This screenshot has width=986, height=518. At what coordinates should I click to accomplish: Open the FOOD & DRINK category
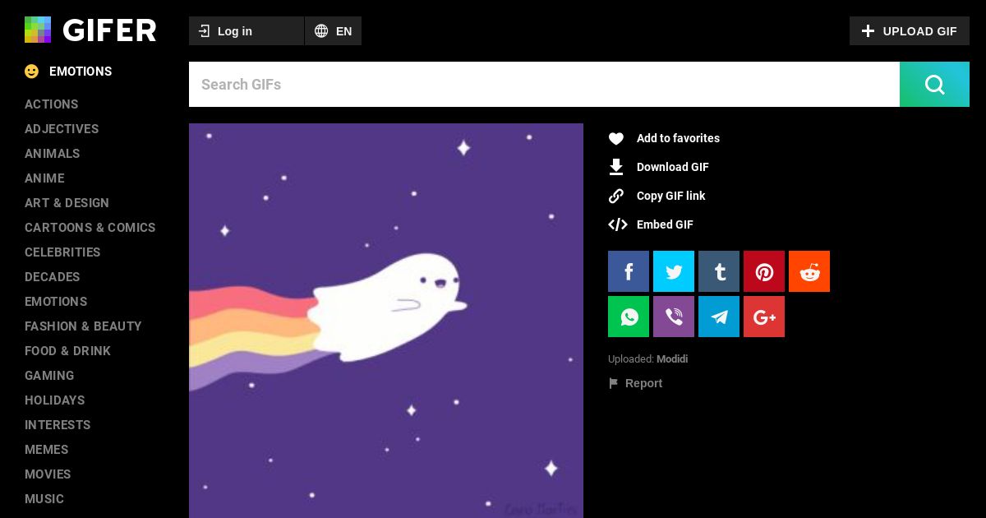67,351
